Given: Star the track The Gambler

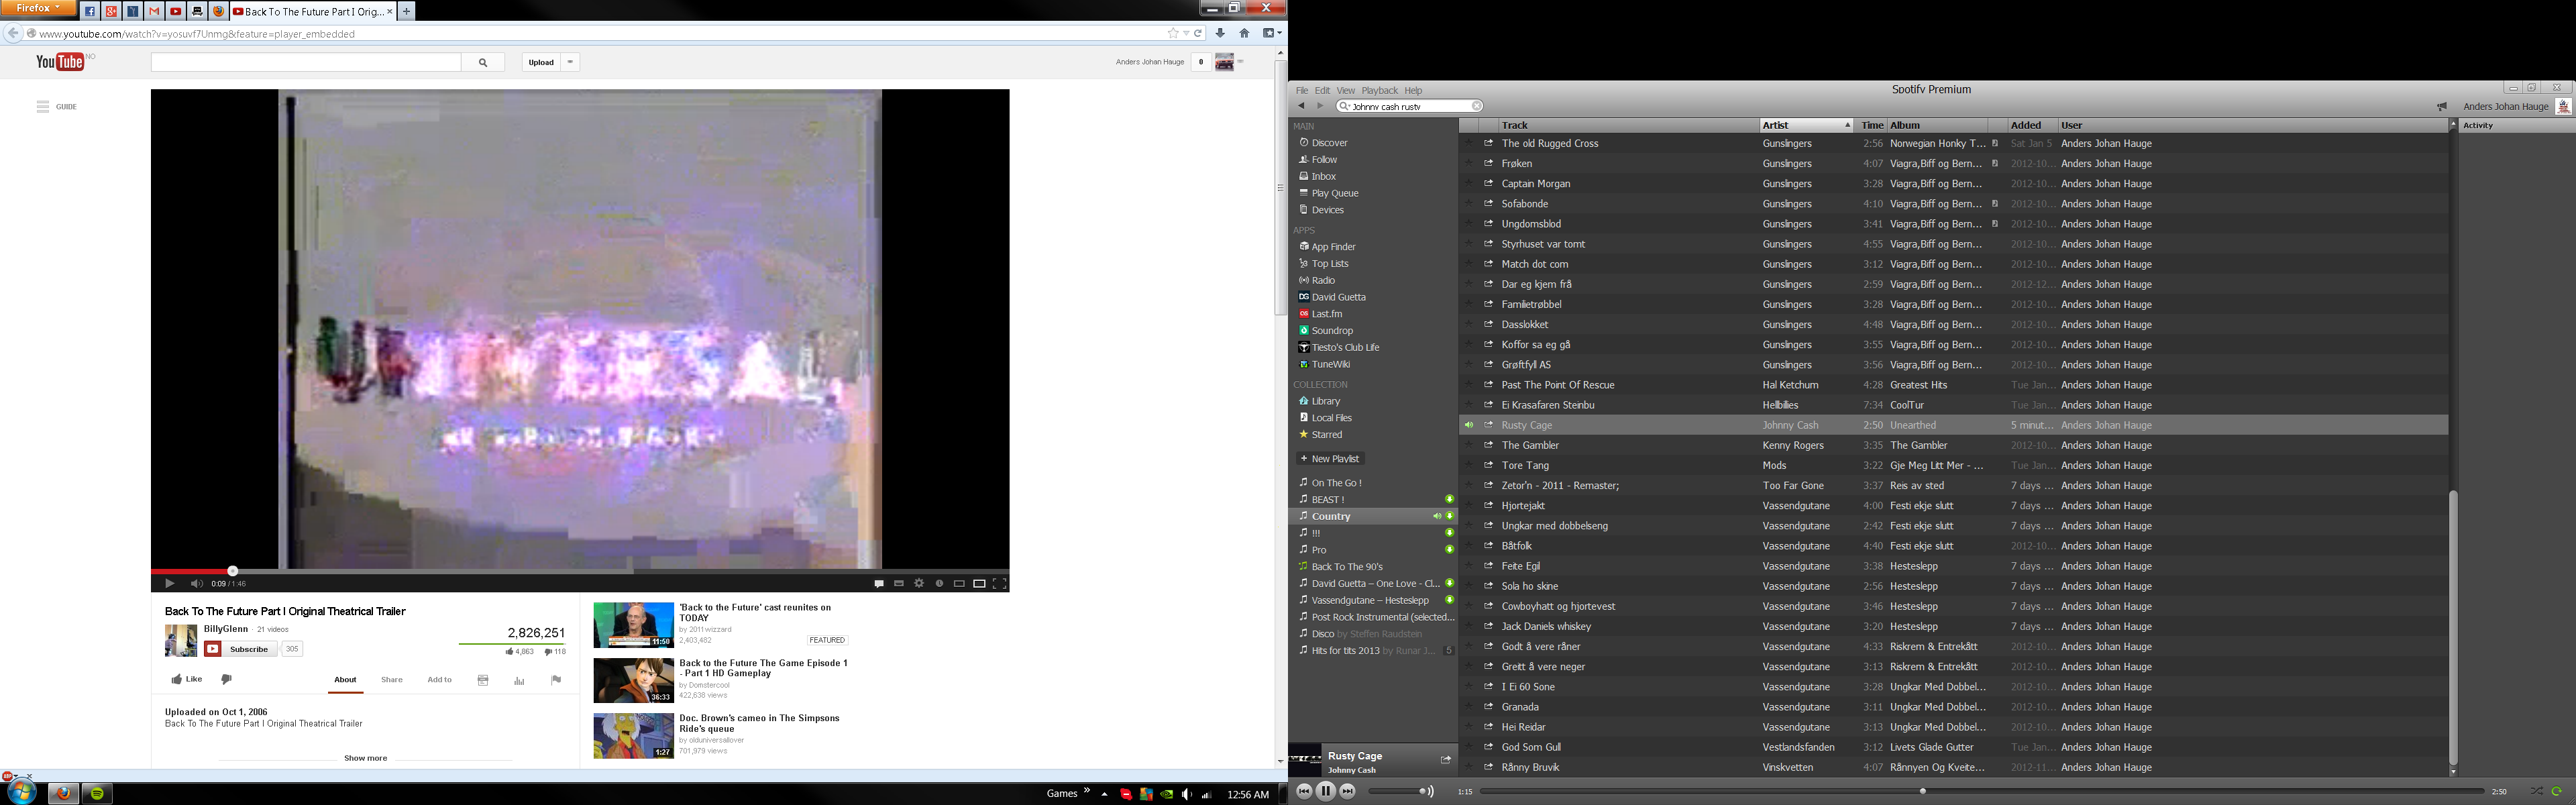Looking at the screenshot, I should [1468, 445].
